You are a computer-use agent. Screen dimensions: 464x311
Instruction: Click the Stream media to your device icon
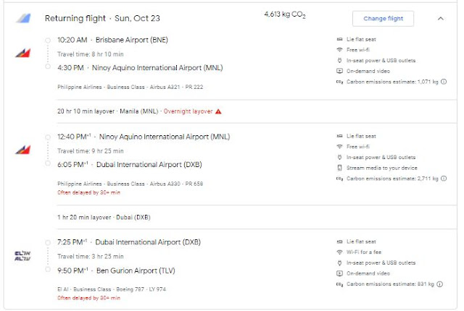339,168
